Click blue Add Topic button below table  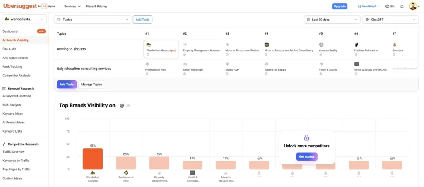67,84
